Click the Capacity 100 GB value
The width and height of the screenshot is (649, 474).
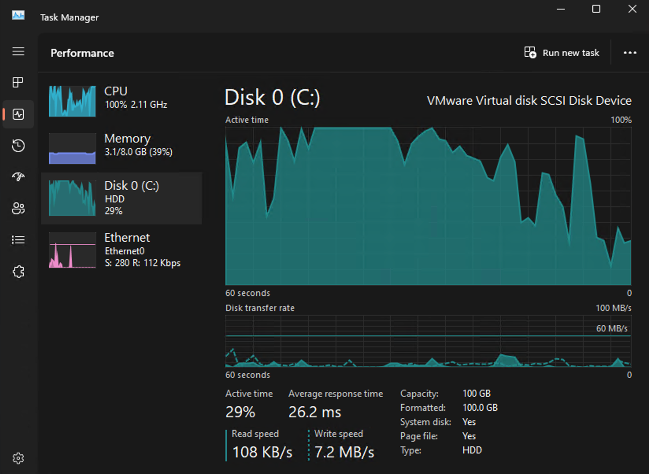(x=477, y=393)
